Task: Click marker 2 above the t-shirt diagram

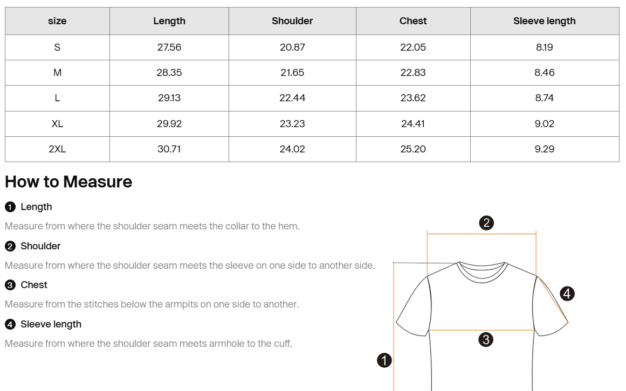Action: pyautogui.click(x=486, y=223)
